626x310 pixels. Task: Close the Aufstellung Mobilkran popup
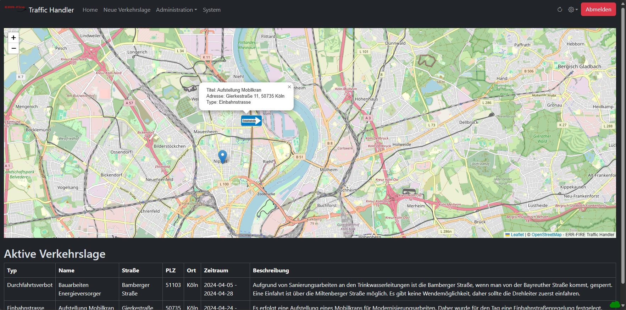(x=289, y=87)
